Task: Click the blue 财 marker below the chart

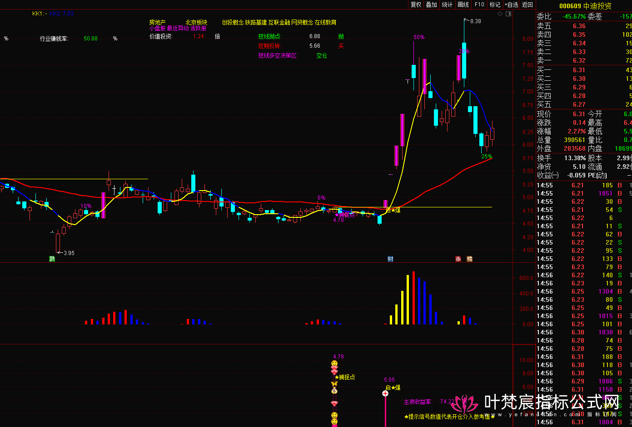Action: 390,259
